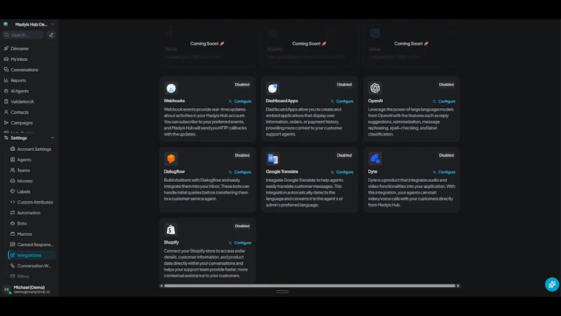This screenshot has width=561, height=316.
Task: Click the Michael (Demo) profile avatar
Action: tap(6, 289)
